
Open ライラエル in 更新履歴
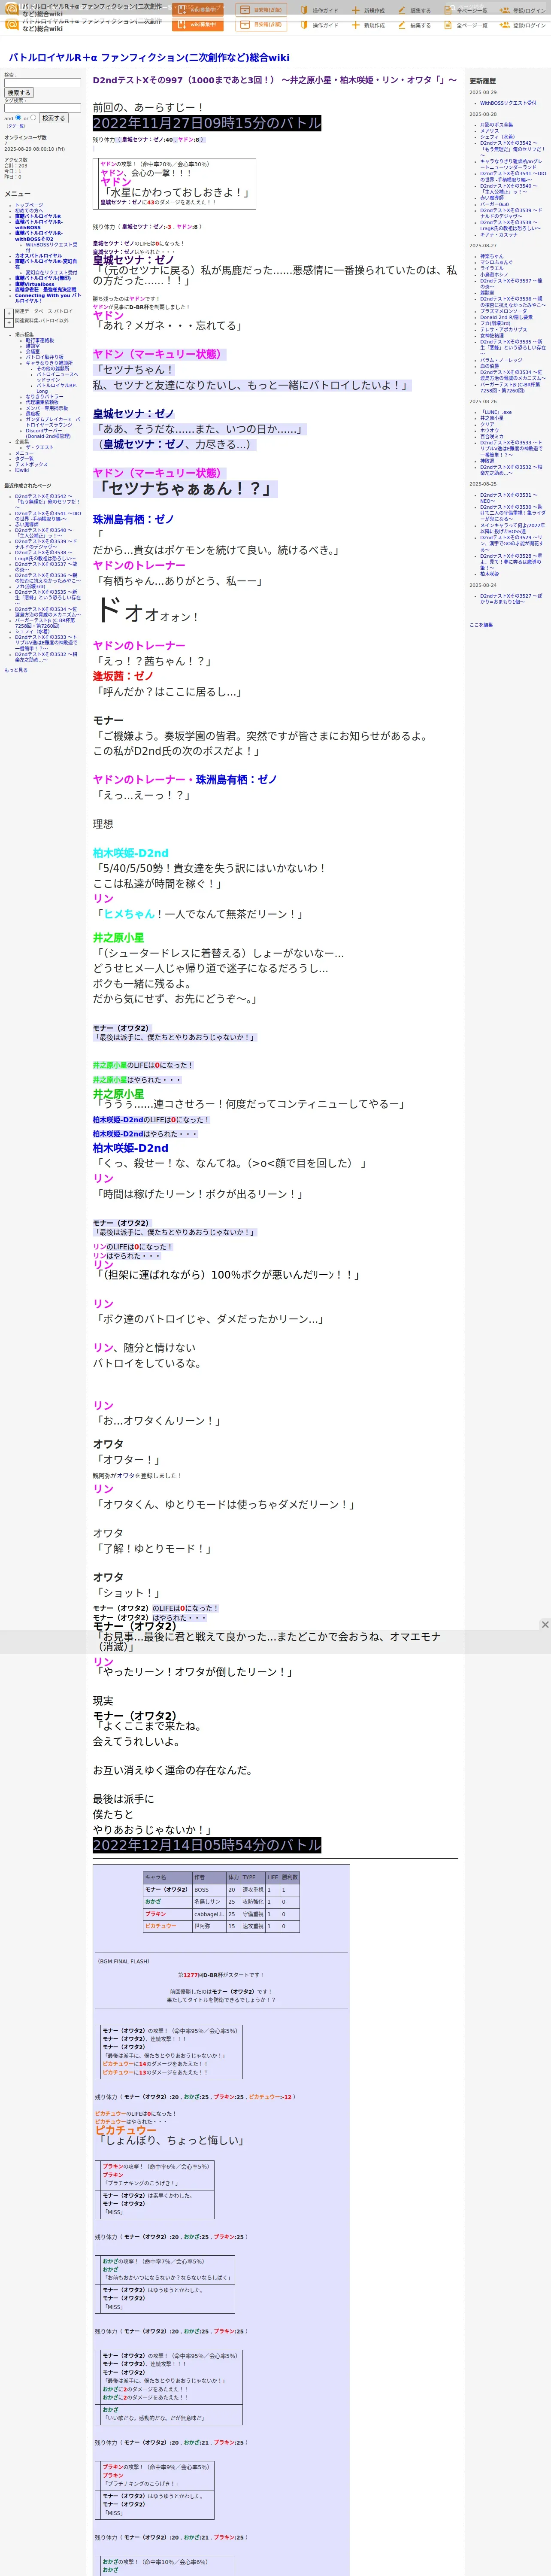(492, 269)
